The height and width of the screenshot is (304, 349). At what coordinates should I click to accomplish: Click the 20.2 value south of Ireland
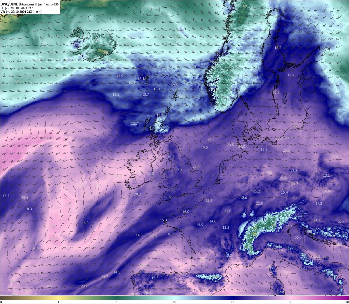tap(137, 194)
